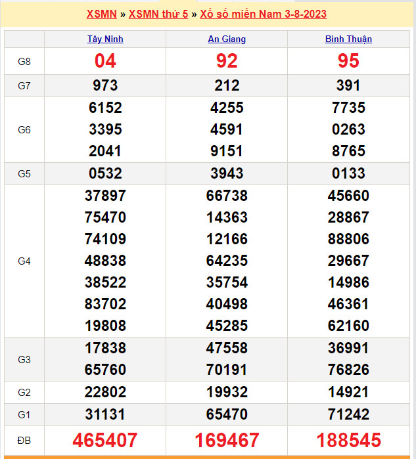416x459 pixels.
Task: Click G5 result 0532 for Tây Ninh
Action: click(x=105, y=173)
